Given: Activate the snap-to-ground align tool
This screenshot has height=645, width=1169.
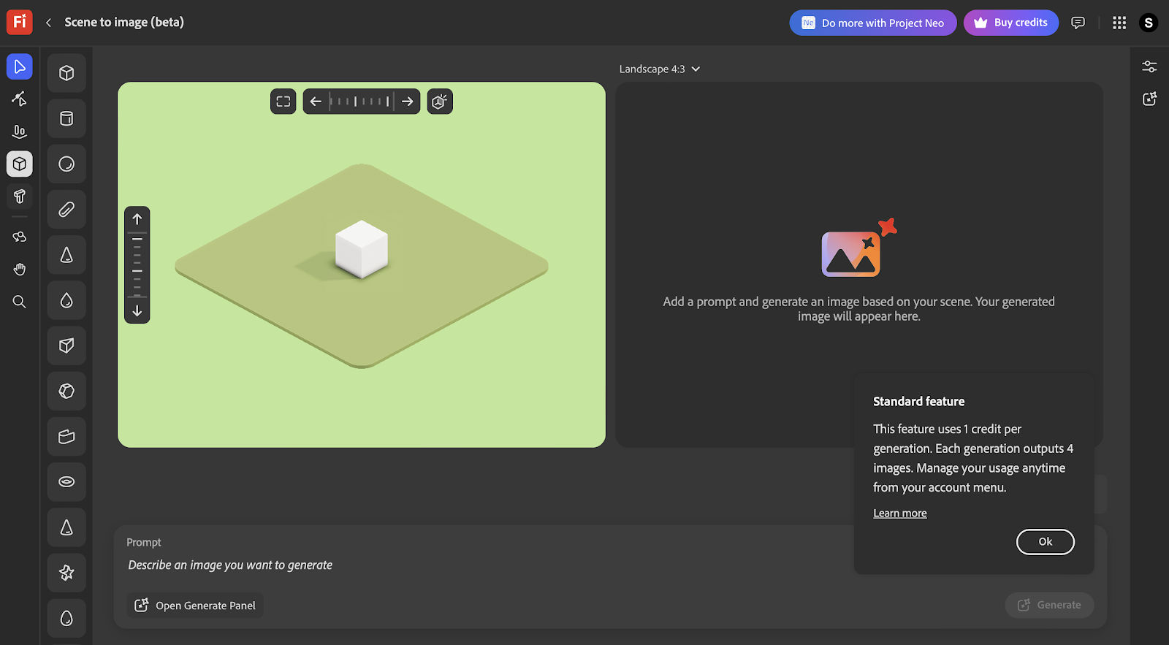Looking at the screenshot, I should pos(20,131).
